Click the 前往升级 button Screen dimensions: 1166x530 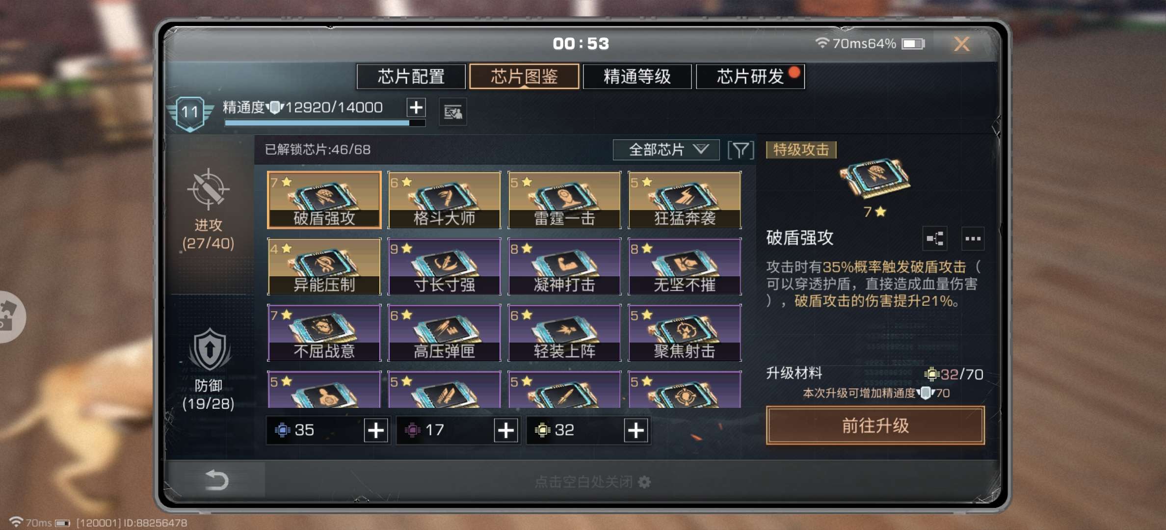pos(875,425)
